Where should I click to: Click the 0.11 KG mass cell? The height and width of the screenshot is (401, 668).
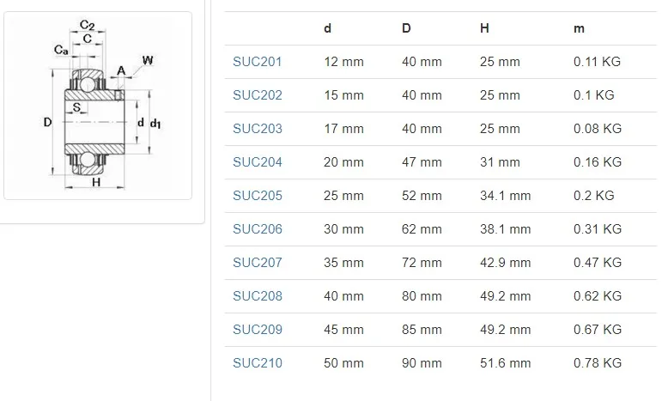[597, 62]
